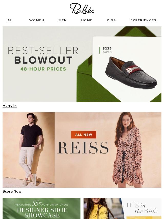
Task: Click the Rue La La logo
Action: coord(82,9)
